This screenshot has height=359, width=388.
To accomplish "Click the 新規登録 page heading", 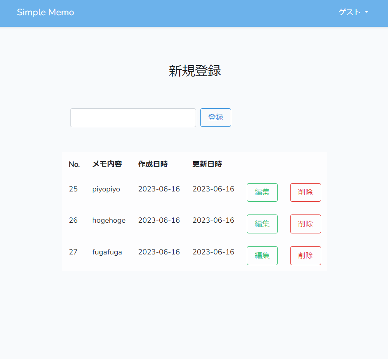I will 194,71.
